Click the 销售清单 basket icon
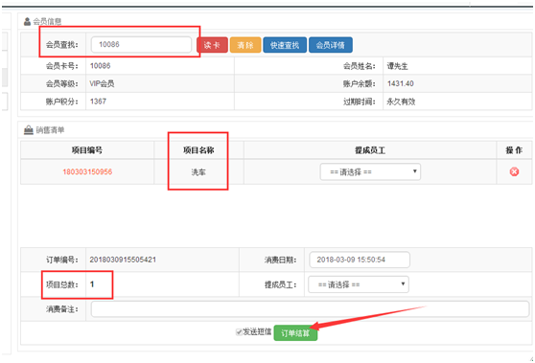The image size is (535, 363). 29,130
